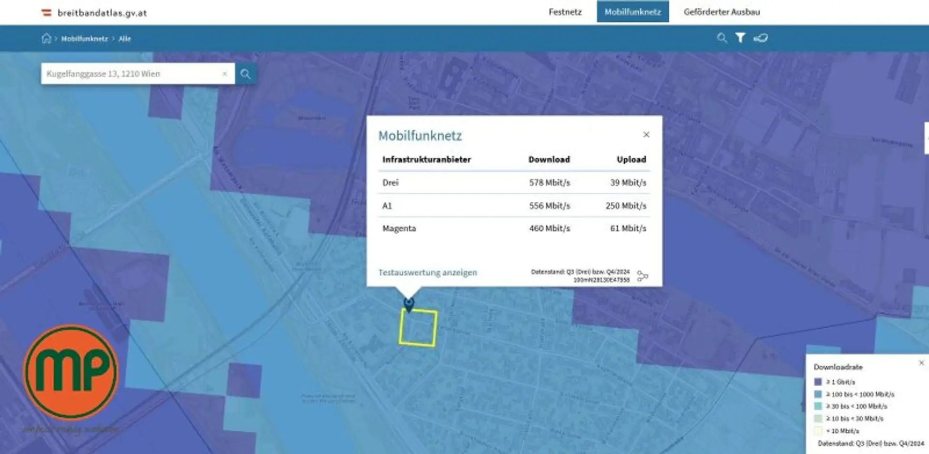Click the 10 bis 30 Mbit/s swatch

pos(818,418)
